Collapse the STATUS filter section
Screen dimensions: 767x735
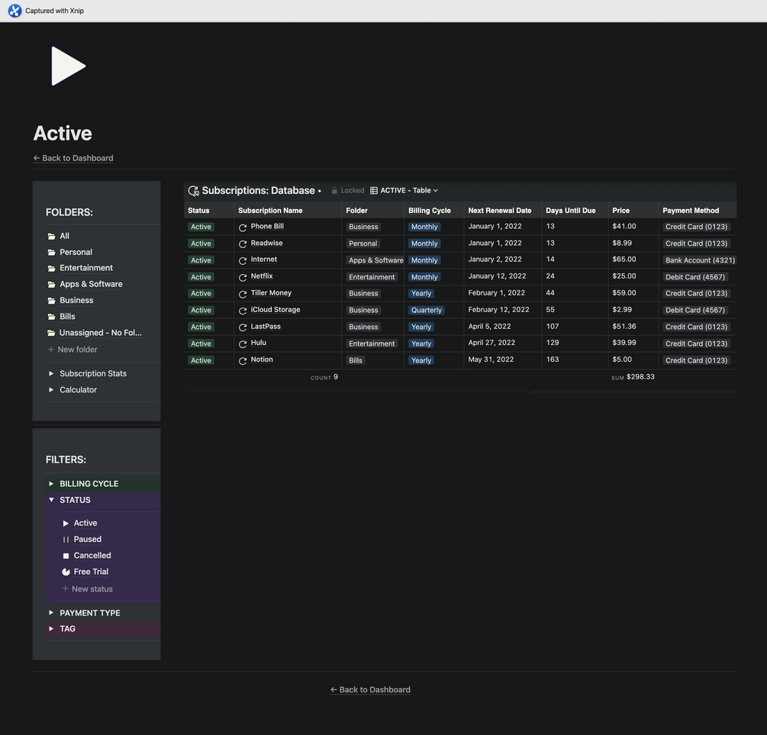tap(51, 500)
